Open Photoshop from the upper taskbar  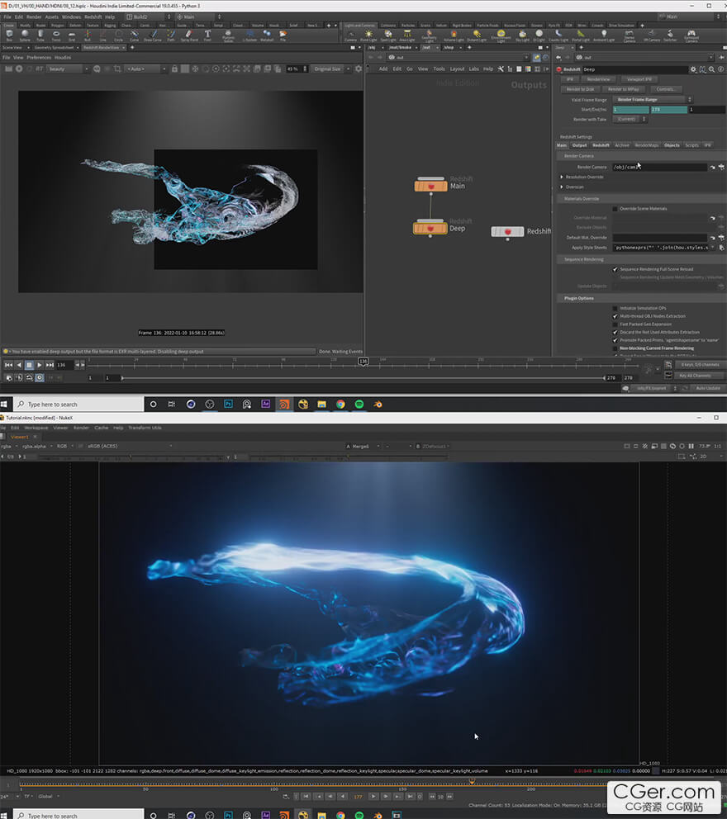[x=228, y=404]
